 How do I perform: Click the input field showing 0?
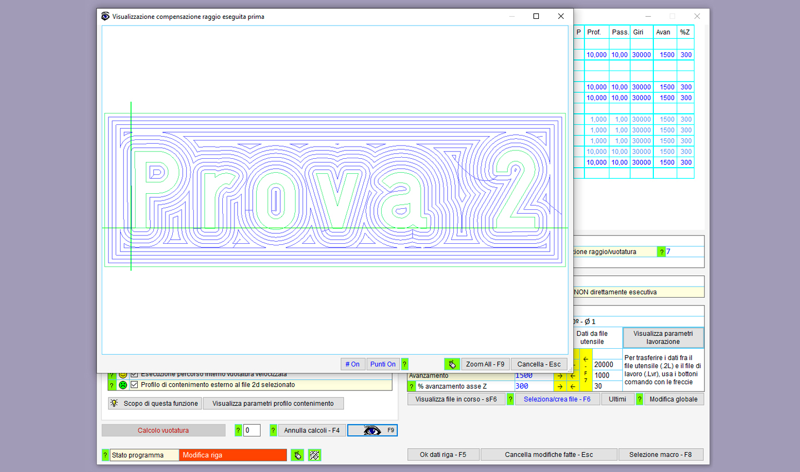pos(252,430)
